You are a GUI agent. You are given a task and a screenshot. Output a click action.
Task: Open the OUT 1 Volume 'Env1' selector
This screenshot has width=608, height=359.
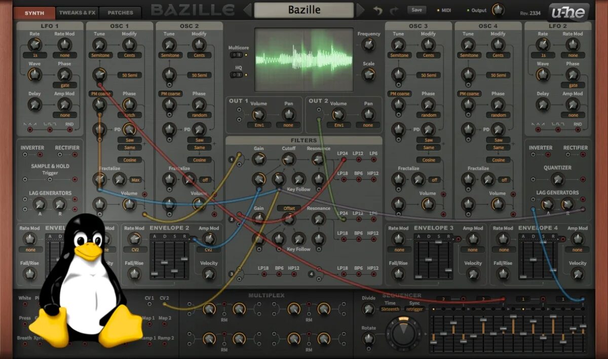(x=258, y=125)
